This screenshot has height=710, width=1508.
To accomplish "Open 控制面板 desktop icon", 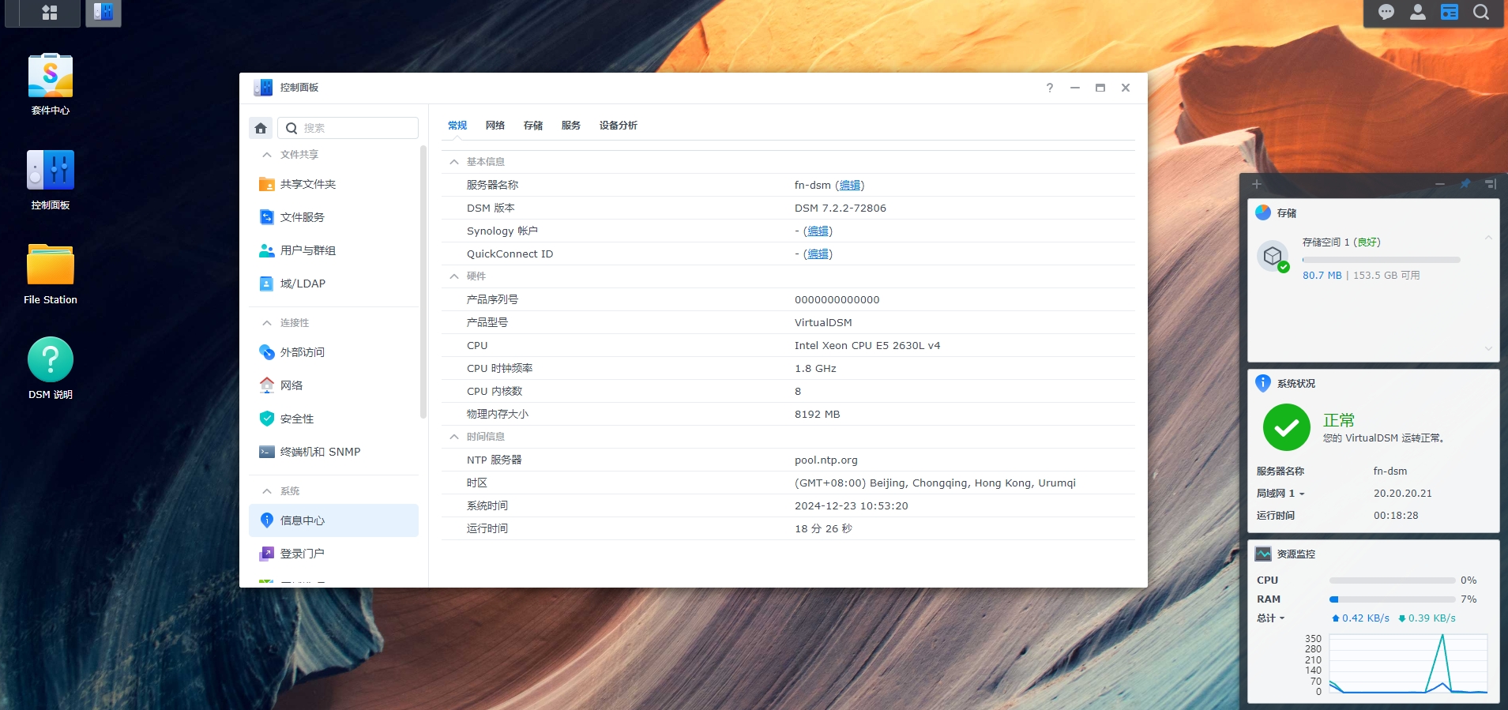I will [51, 179].
